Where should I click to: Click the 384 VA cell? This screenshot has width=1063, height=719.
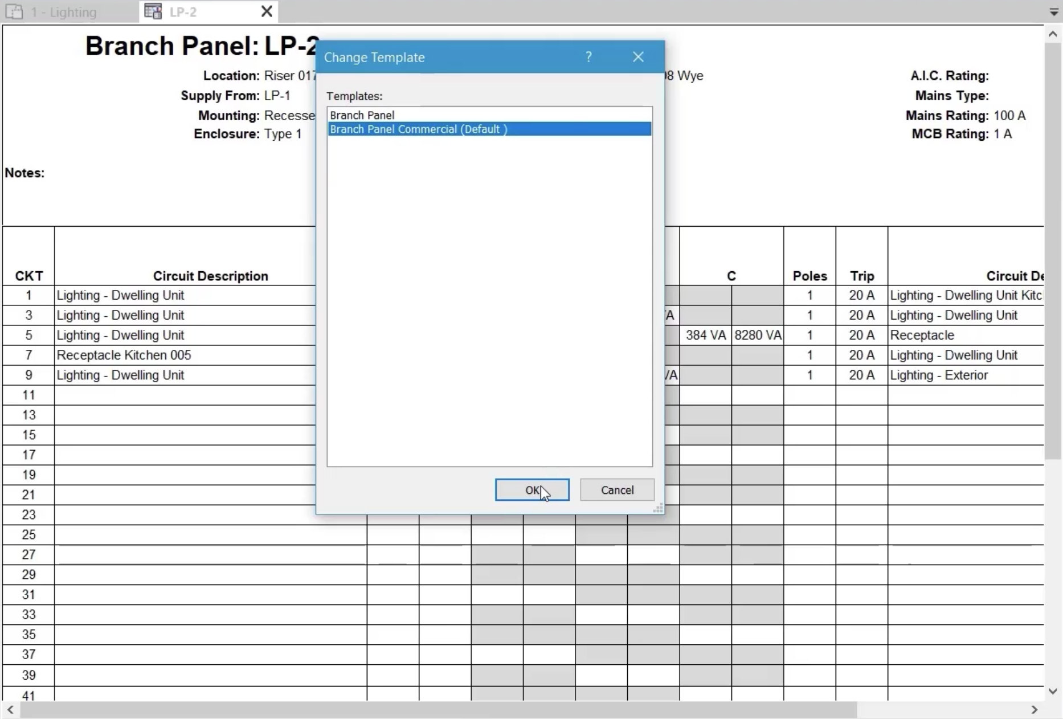pyautogui.click(x=705, y=335)
